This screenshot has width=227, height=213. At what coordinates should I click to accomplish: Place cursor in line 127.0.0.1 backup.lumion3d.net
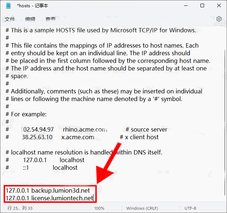[x=48, y=190]
